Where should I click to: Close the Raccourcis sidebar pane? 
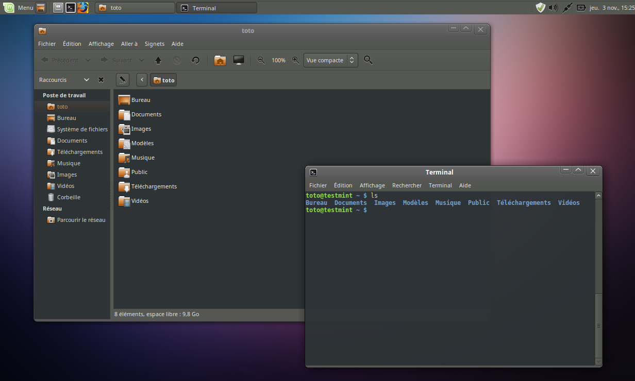click(x=101, y=80)
